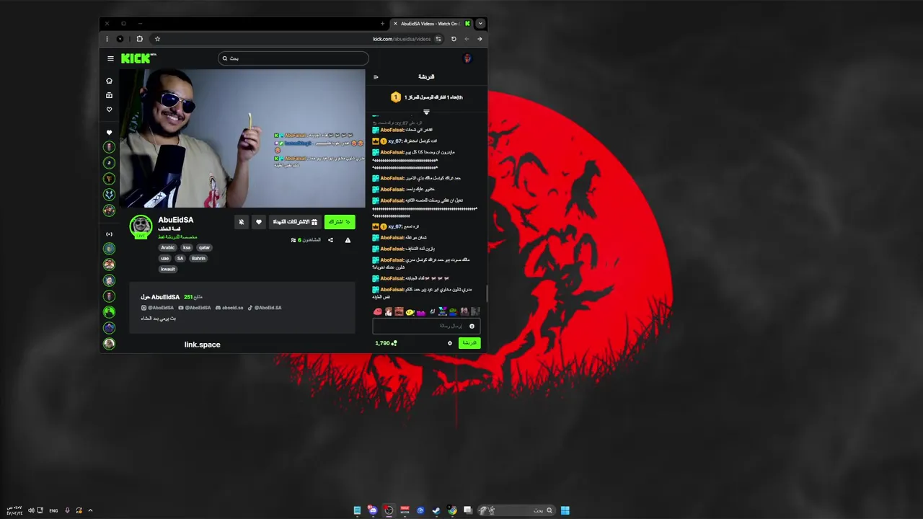This screenshot has height=519, width=923.
Task: Open the Instagram @AboEidSA link
Action: pyautogui.click(x=158, y=308)
